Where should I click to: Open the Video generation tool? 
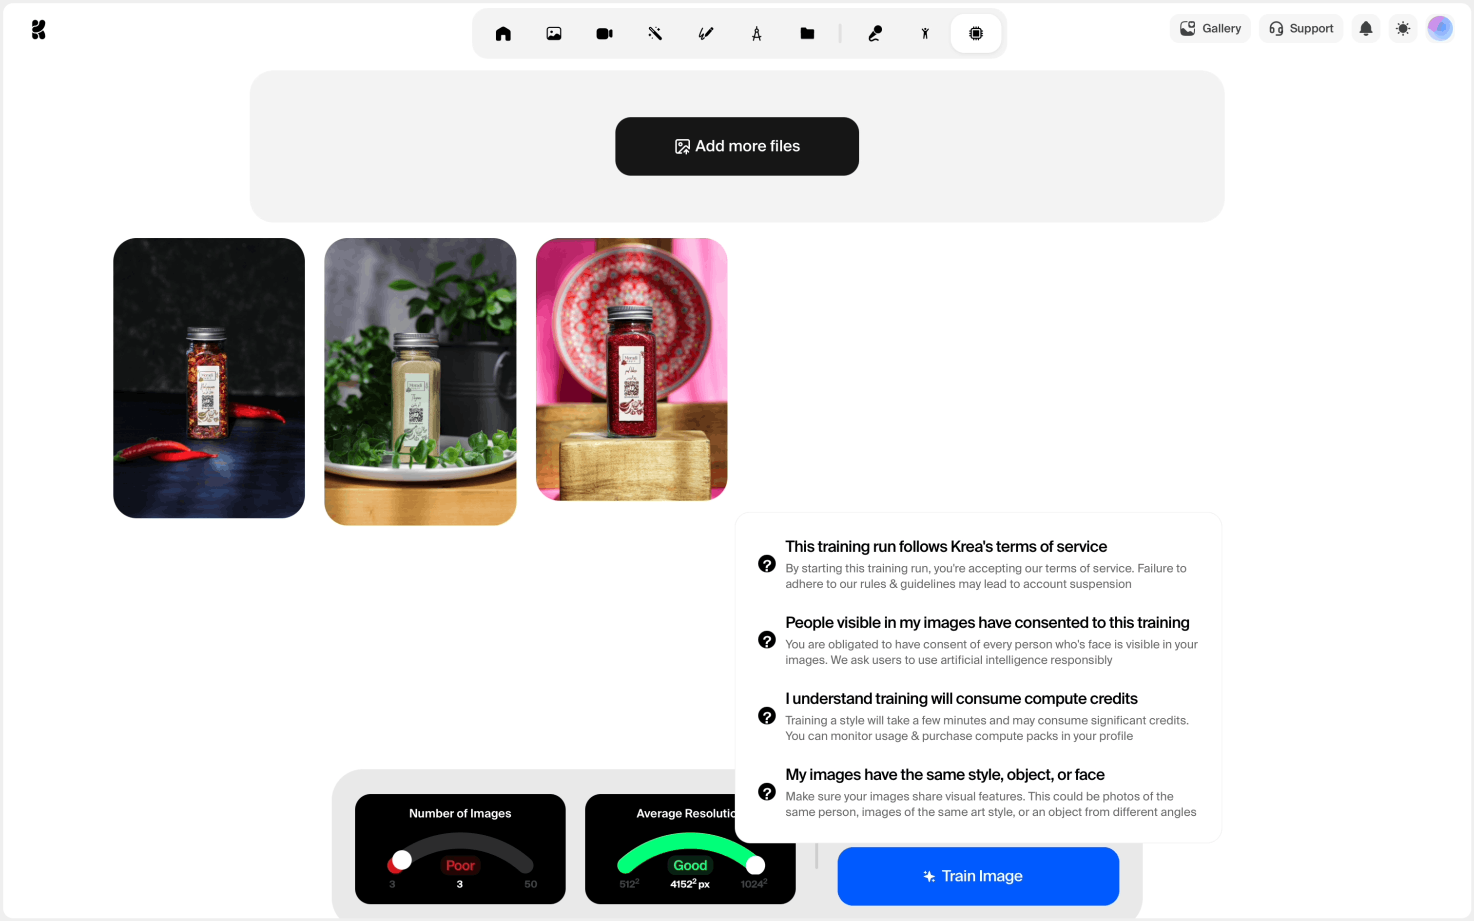tap(604, 34)
